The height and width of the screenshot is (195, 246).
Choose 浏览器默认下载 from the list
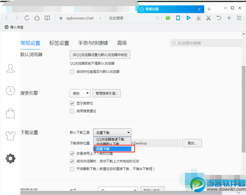[x=112, y=144]
